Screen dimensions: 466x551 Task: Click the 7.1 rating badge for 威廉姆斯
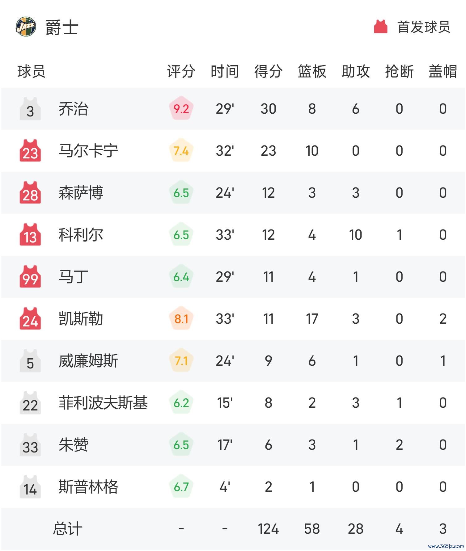pos(181,361)
